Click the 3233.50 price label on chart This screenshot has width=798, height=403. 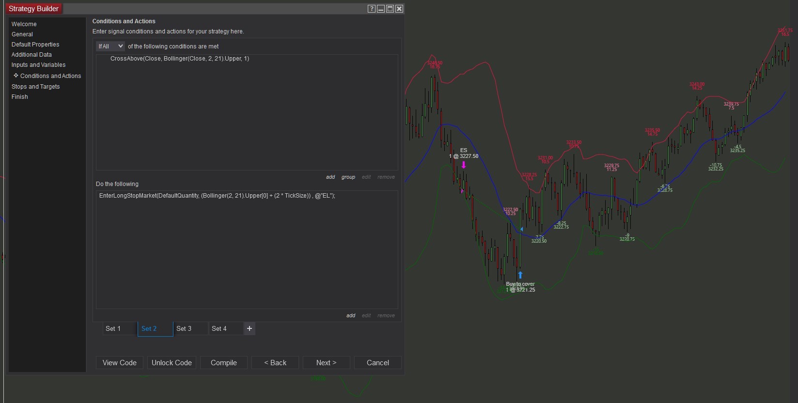(x=574, y=142)
